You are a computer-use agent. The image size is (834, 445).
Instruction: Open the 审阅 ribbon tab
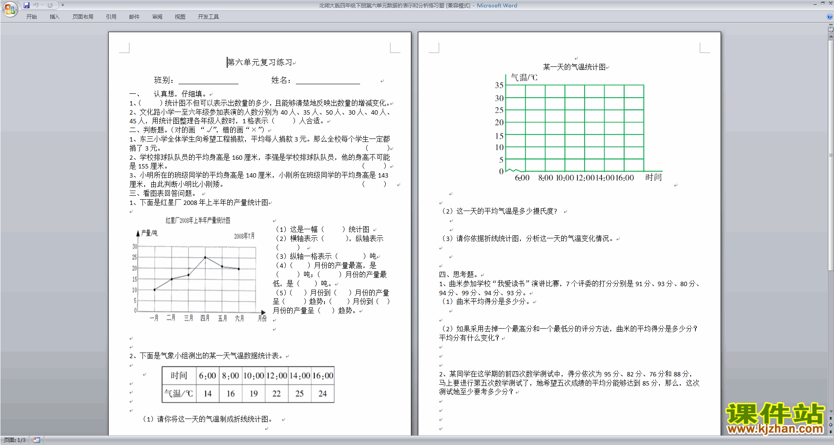157,17
